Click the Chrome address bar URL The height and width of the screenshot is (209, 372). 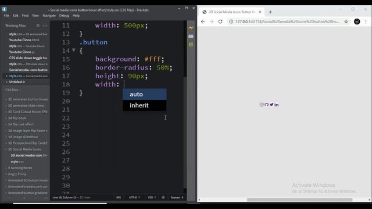(287, 21)
